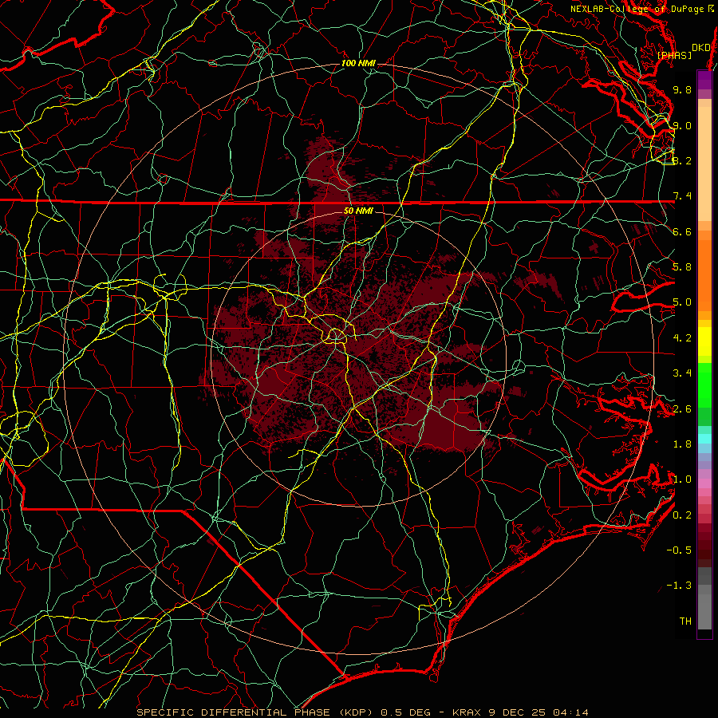This screenshot has height=718, width=718.
Task: Click the 6.6 value on the color scale
Action: tap(682, 231)
